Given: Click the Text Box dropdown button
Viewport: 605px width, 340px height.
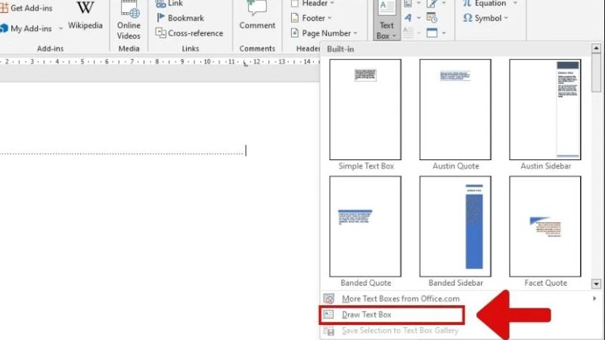Looking at the screenshot, I should 386,21.
